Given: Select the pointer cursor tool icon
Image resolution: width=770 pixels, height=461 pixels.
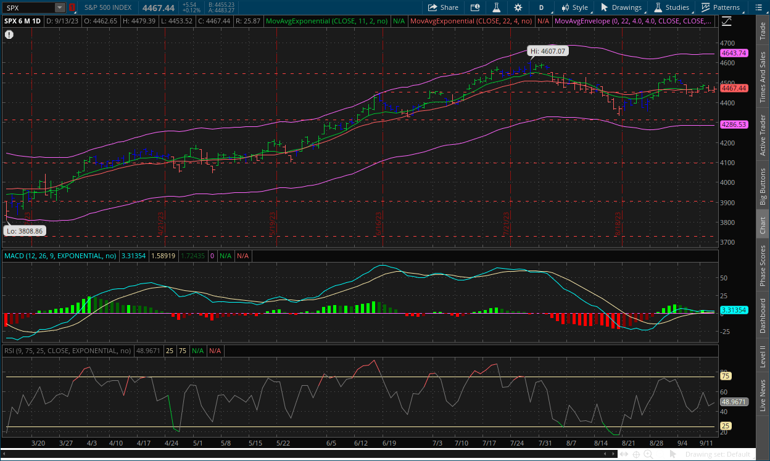Looking at the screenshot, I should [674, 455].
